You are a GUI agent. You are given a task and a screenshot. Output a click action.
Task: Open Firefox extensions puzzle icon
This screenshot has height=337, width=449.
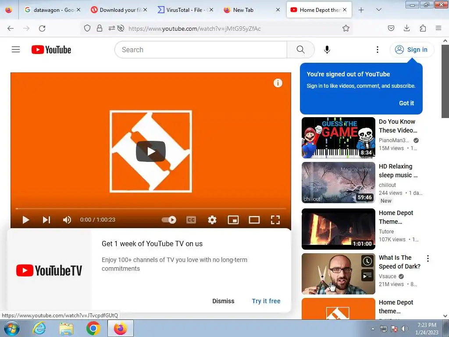(x=423, y=28)
